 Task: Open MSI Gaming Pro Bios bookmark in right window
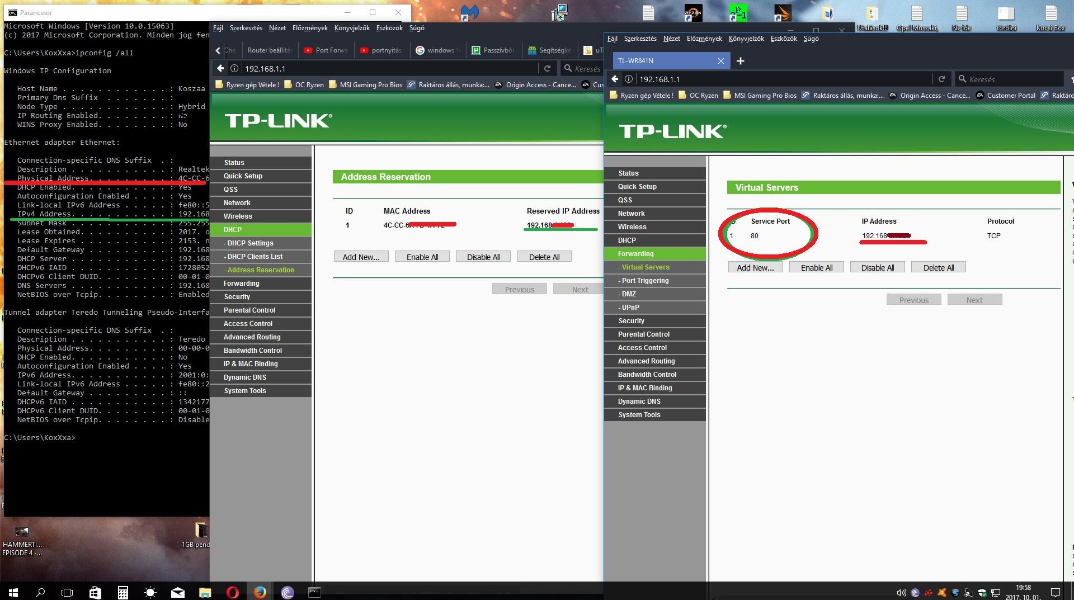(760, 96)
